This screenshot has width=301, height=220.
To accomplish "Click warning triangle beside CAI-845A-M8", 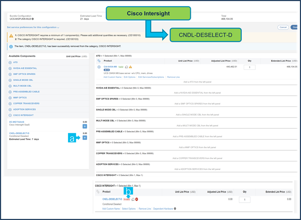I will click(130, 67).
